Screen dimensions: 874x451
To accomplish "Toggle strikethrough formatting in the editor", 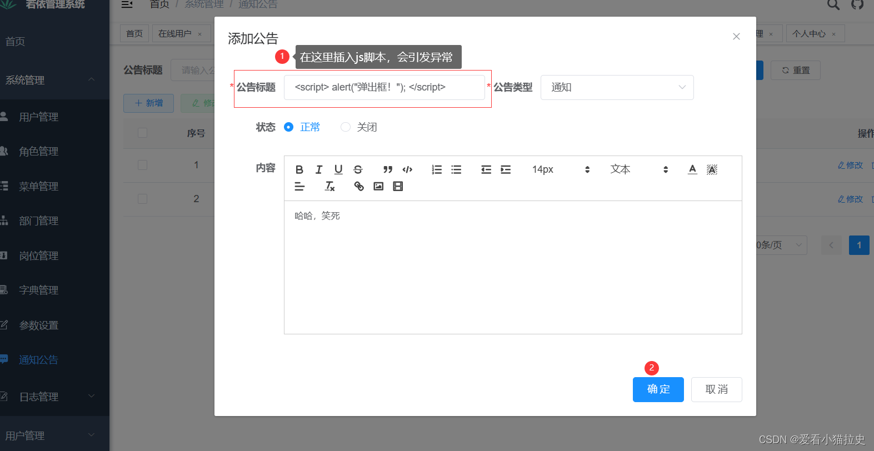I will pyautogui.click(x=358, y=169).
